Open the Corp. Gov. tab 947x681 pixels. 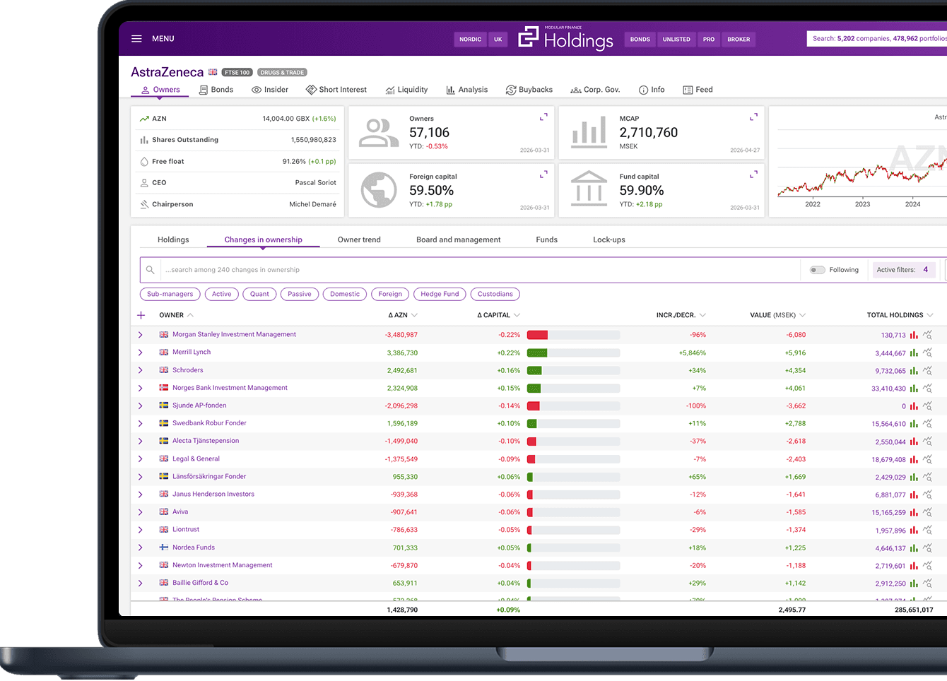[x=595, y=90]
